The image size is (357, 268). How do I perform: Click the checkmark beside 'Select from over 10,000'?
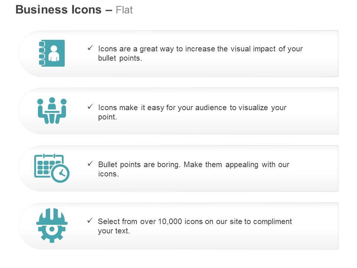(90, 221)
